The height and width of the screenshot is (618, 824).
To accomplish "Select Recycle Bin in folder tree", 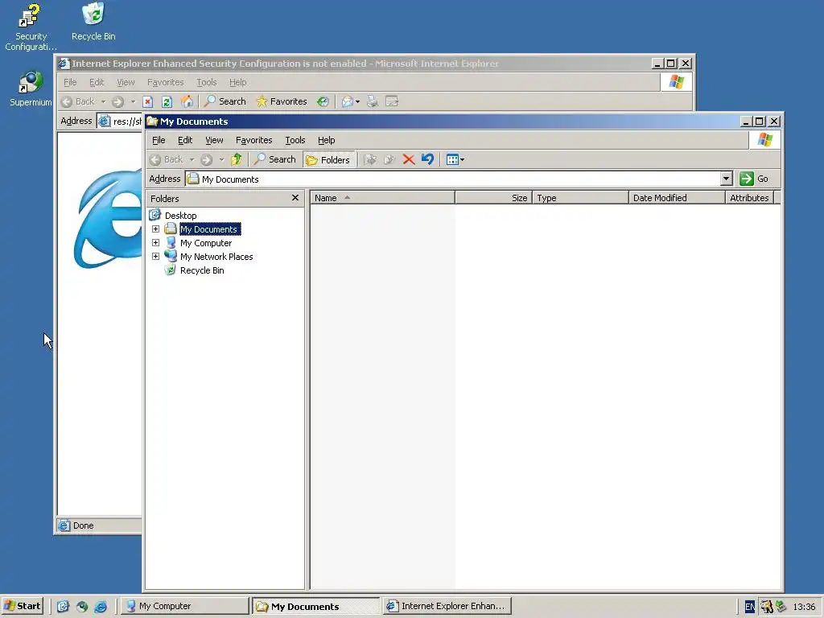I will (x=202, y=270).
